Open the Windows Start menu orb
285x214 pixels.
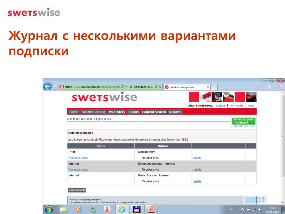[49, 210]
